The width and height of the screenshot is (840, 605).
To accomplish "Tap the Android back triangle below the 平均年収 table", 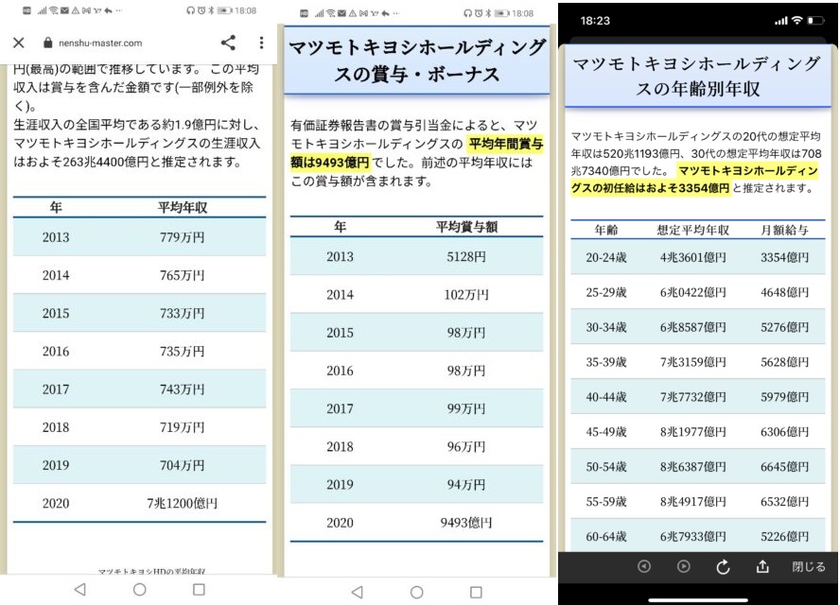I will click(80, 590).
